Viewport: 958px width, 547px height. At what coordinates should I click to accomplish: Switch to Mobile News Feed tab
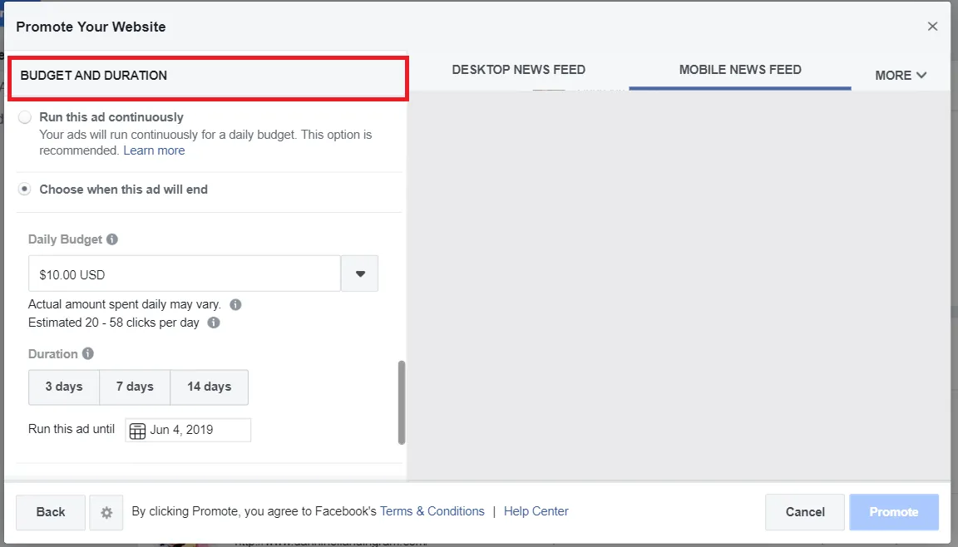[740, 70]
